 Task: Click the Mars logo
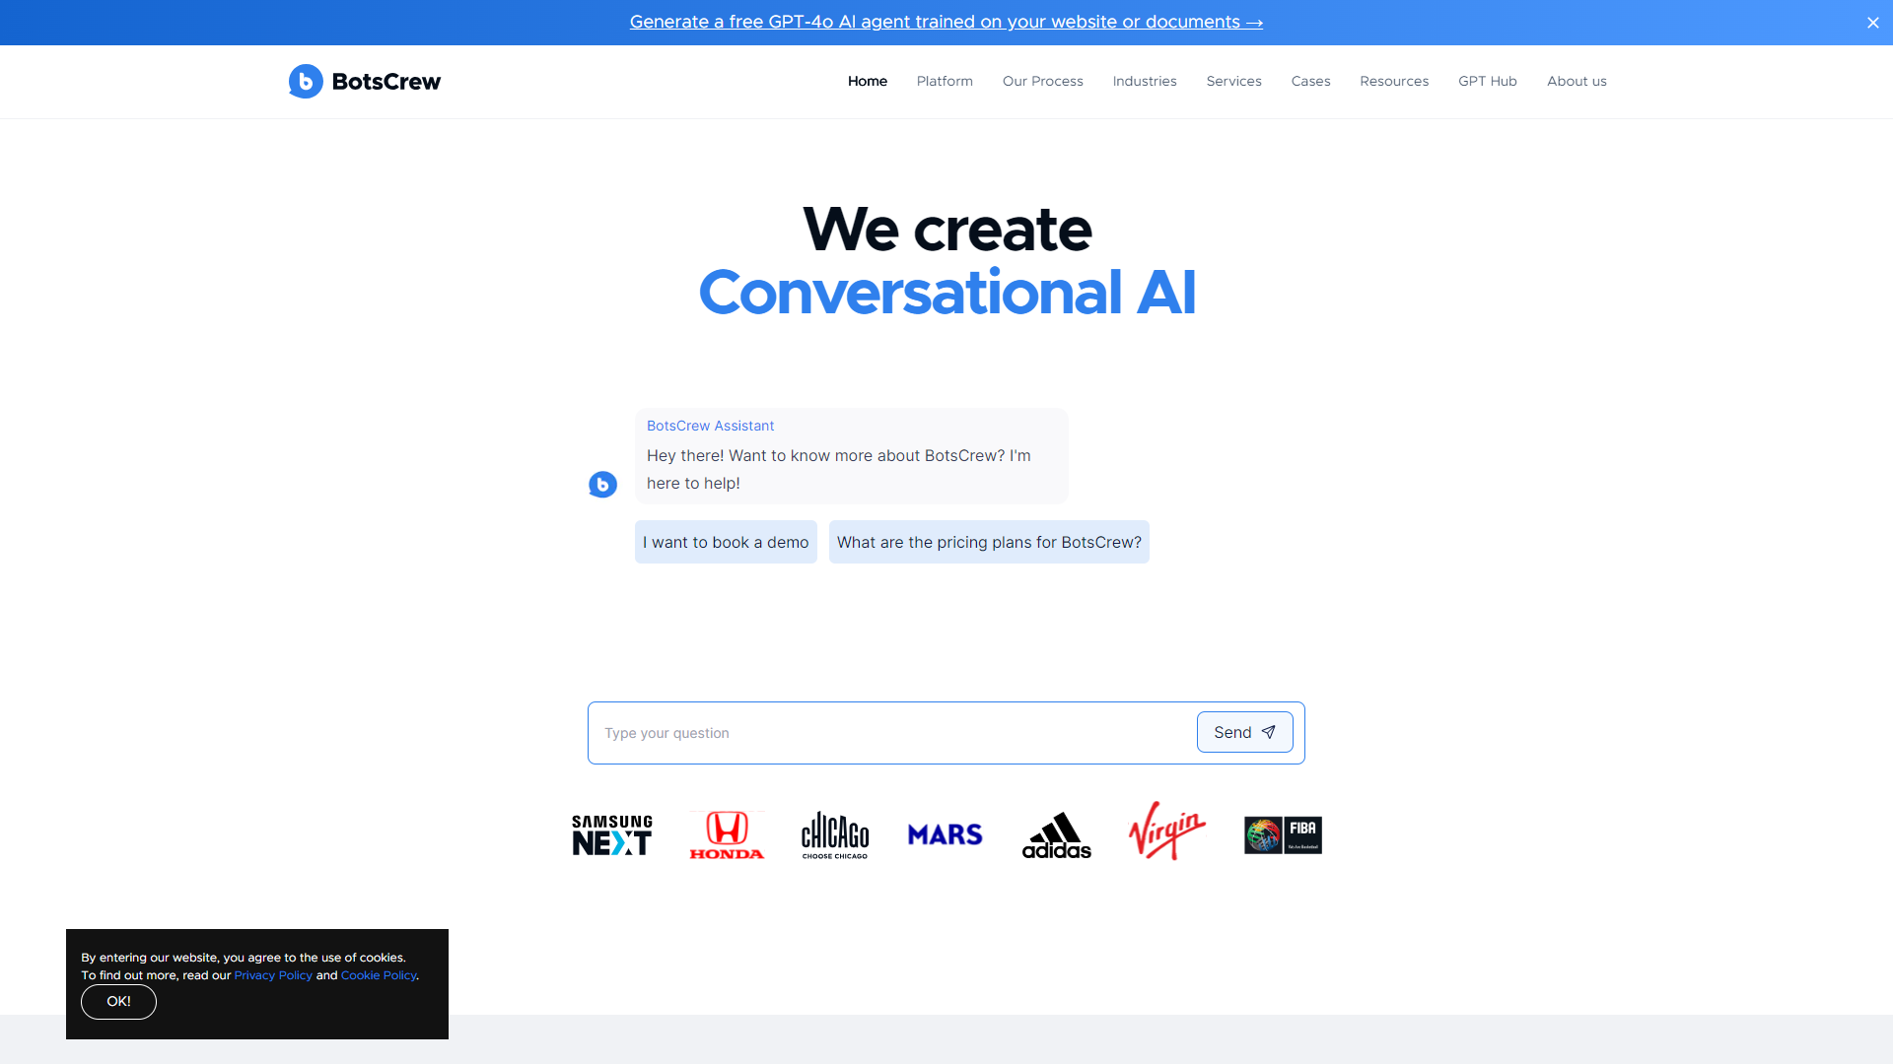pyautogui.click(x=944, y=834)
